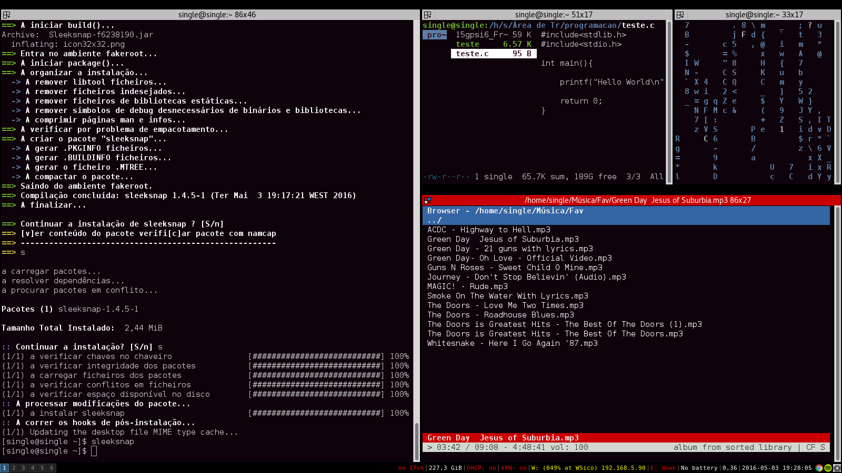Select the 15gpsi6_Fr~ file entry
842x473 pixels.
(x=494, y=35)
